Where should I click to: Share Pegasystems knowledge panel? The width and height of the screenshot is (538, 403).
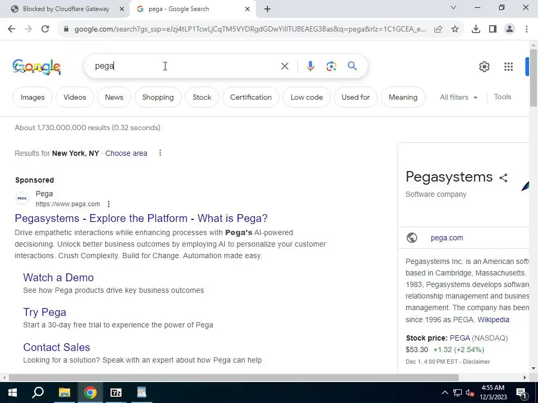(x=503, y=178)
